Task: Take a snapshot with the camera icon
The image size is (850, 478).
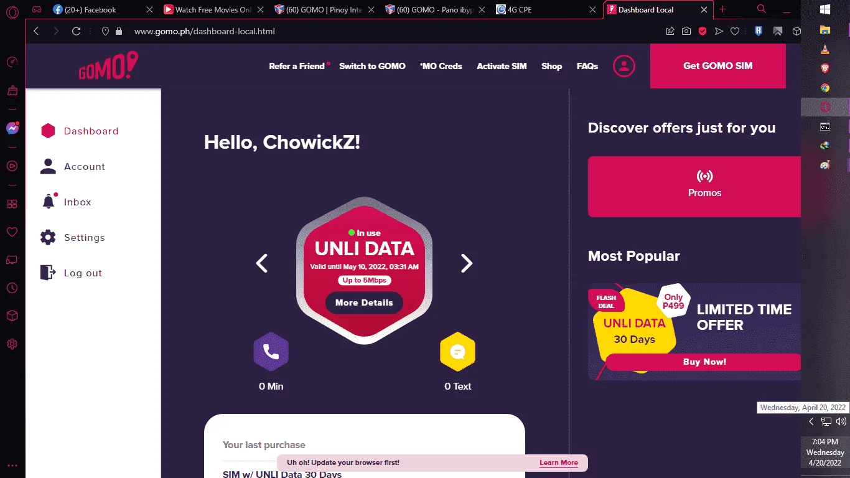Action: coord(686,31)
